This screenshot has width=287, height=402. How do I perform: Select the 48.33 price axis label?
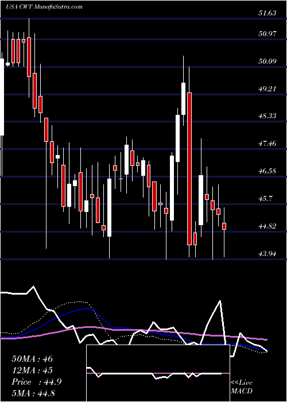(x=267, y=116)
